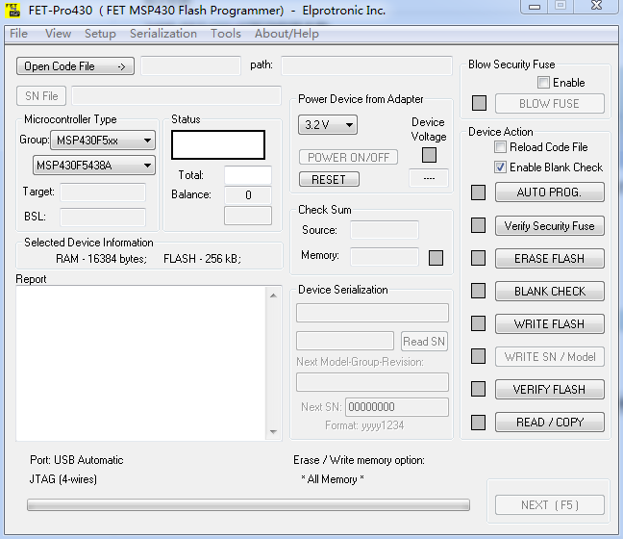This screenshot has width=623, height=539.
Task: Start AUTO PROG. action
Action: point(550,192)
